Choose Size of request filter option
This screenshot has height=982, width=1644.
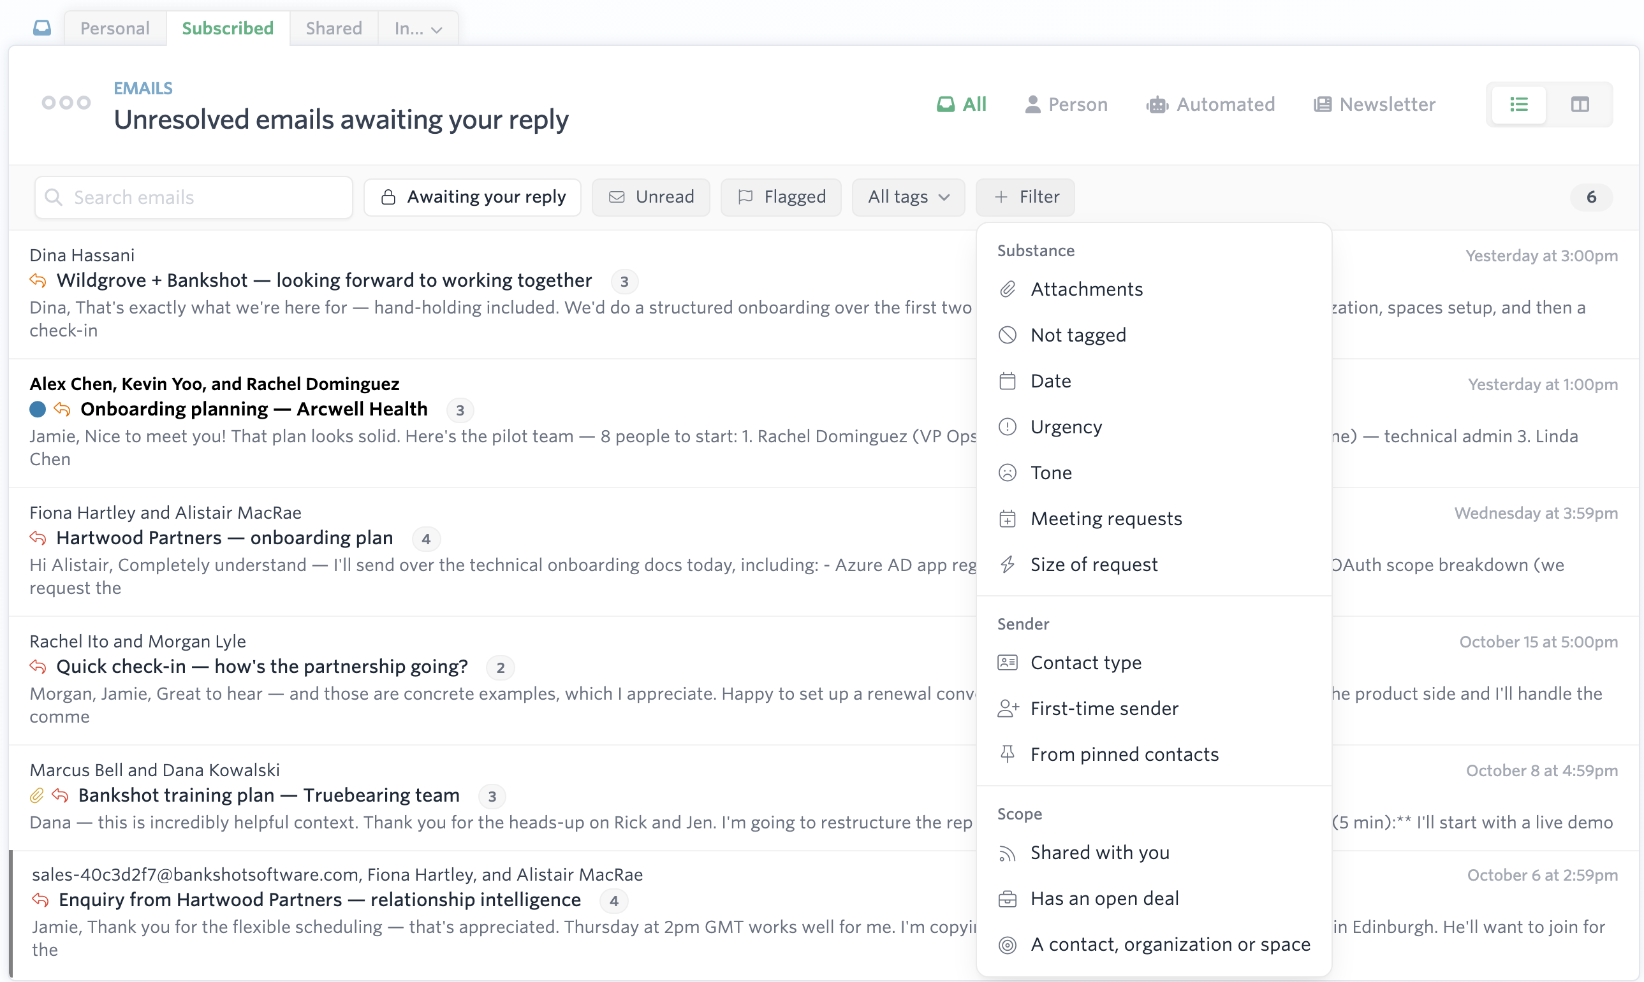click(x=1154, y=565)
